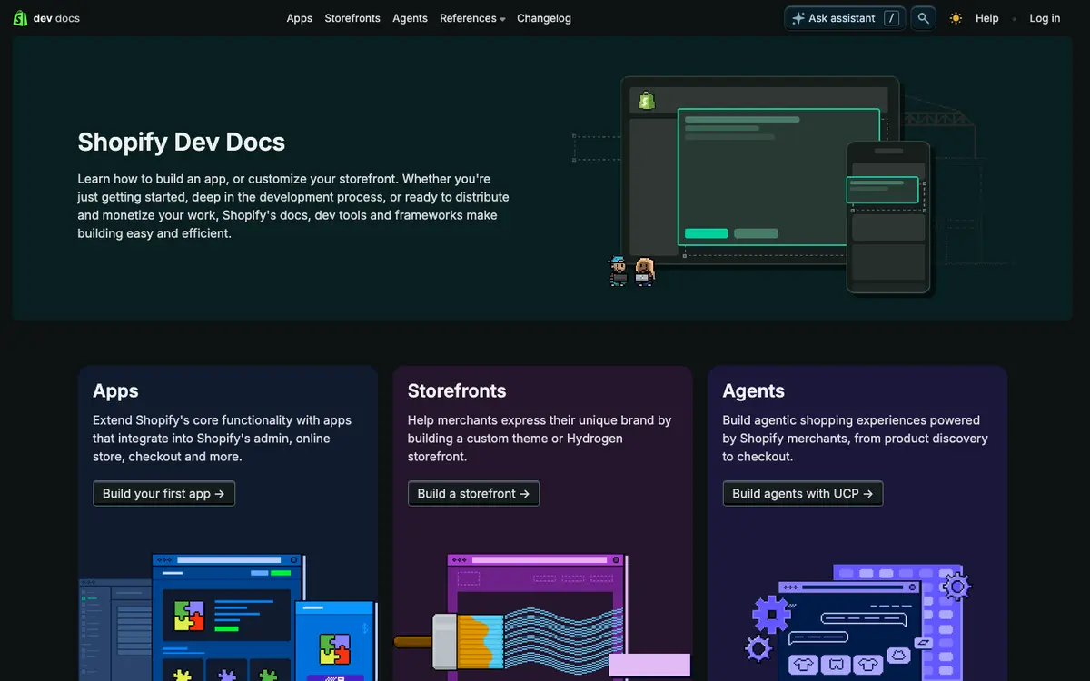Click the Apps card heading
Screen dimensions: 1090x681
coord(115,390)
